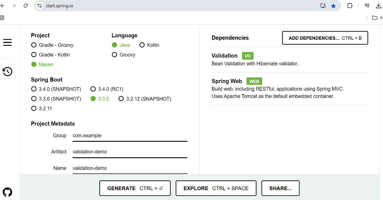Open the browser downloads icon
The width and height of the screenshot is (383, 200).
coord(379,5)
